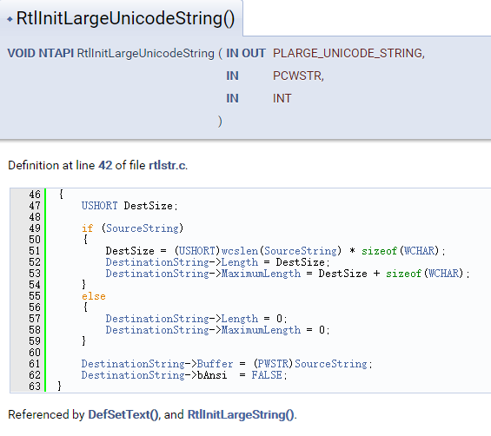
Task: Click the sizeof keyword on line 51
Action: pos(380,251)
